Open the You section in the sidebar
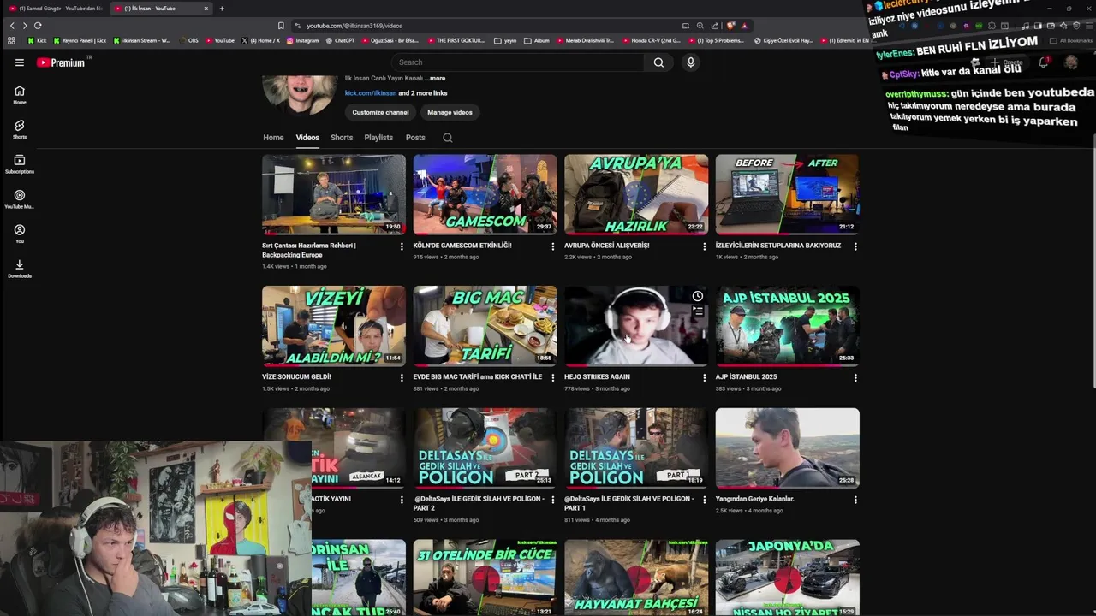 coord(20,234)
